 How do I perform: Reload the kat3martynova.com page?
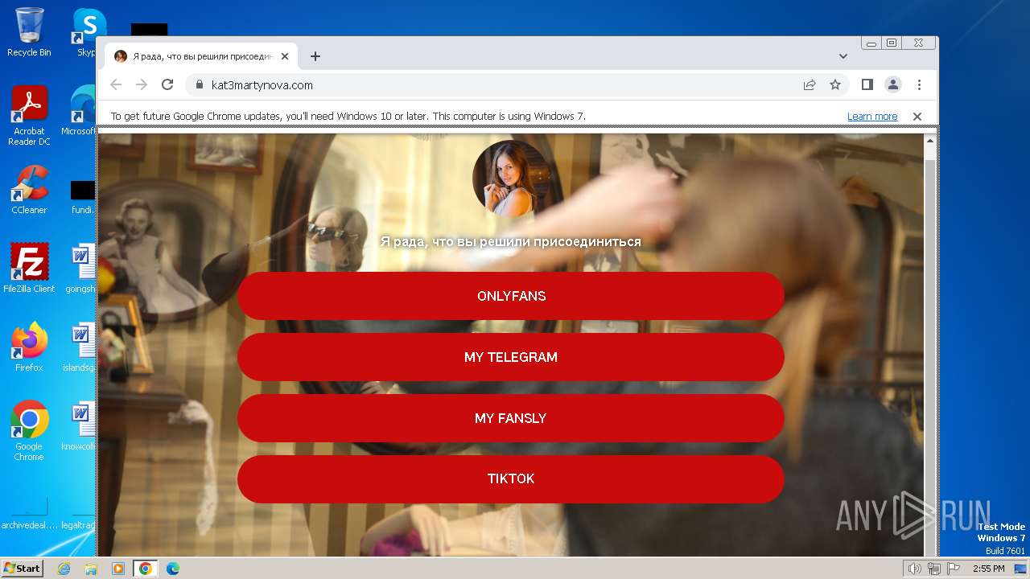click(x=167, y=84)
